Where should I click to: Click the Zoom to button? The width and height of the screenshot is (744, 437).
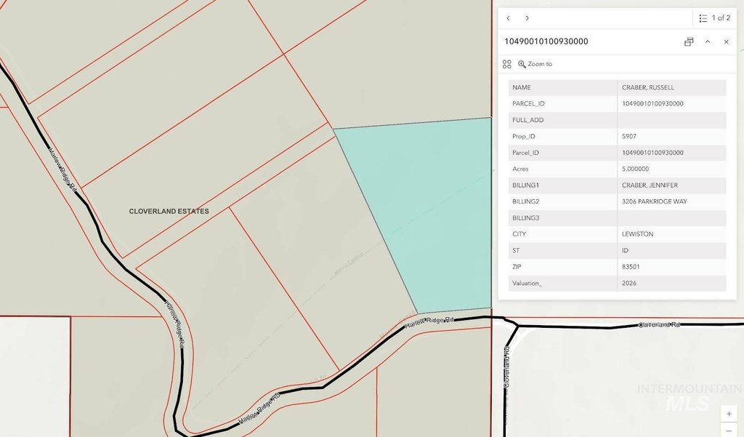click(x=535, y=64)
